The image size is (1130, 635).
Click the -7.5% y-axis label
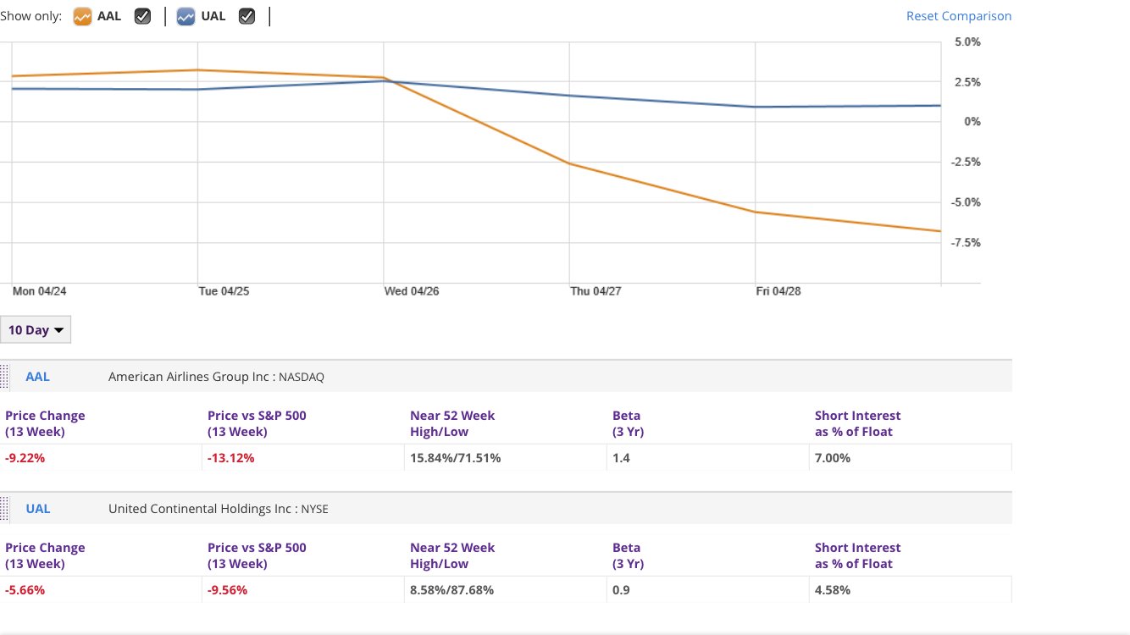coord(965,243)
